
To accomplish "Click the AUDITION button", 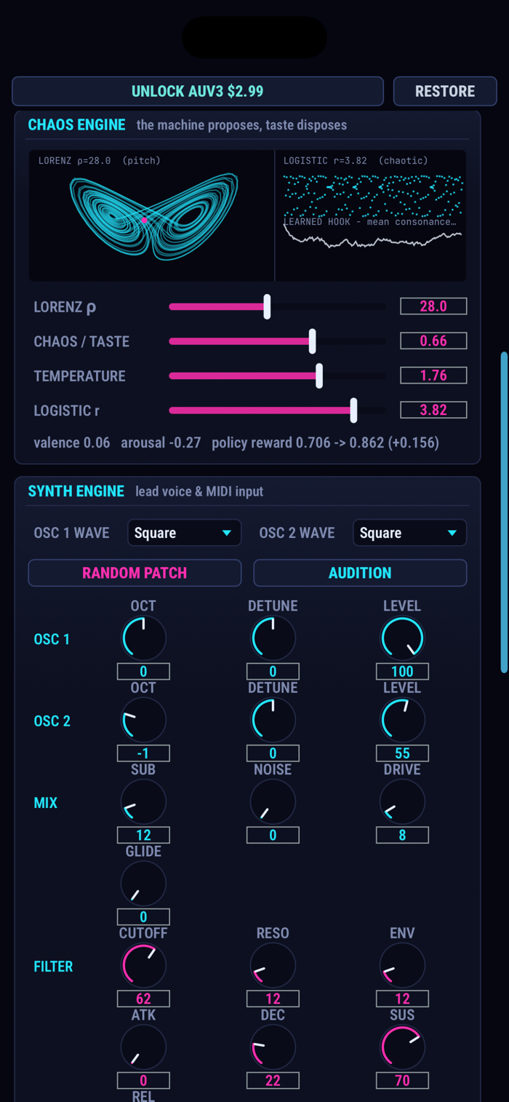I will point(360,573).
